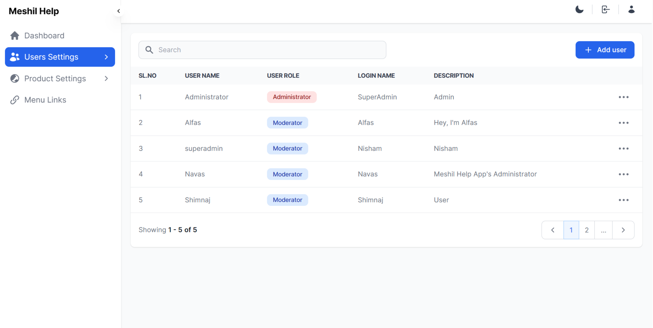Collapse the sidebar with arrow button

coord(119,11)
